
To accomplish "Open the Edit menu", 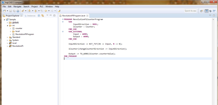I will click(9, 7).
